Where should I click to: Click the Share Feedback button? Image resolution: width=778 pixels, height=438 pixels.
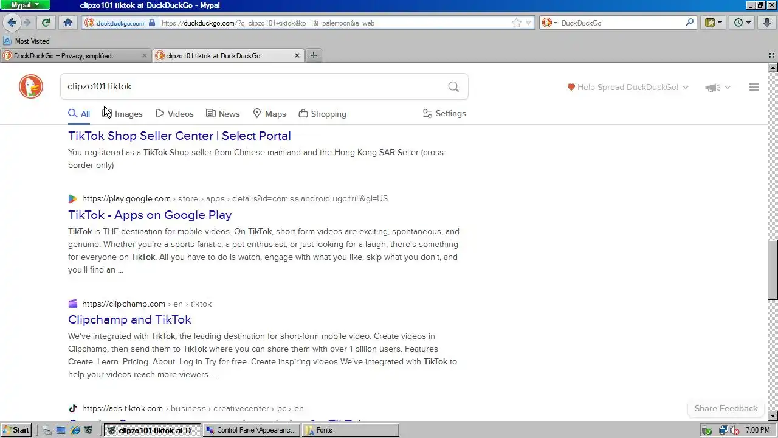(726, 408)
